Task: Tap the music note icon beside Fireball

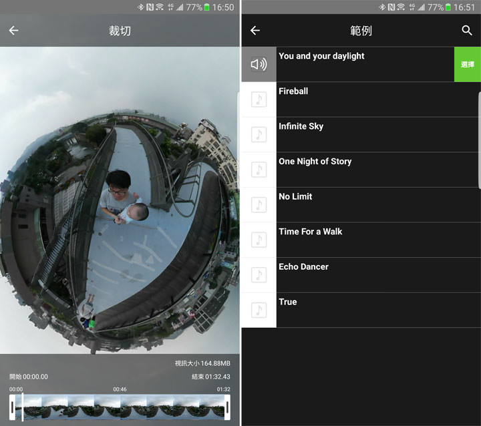Action: tap(259, 99)
